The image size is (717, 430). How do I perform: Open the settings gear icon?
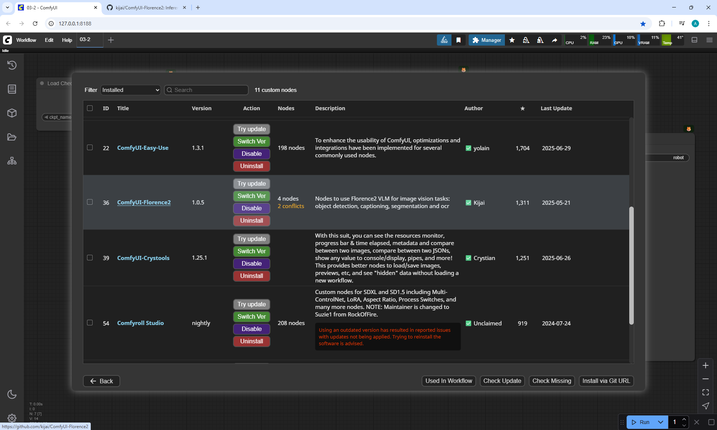click(x=12, y=418)
